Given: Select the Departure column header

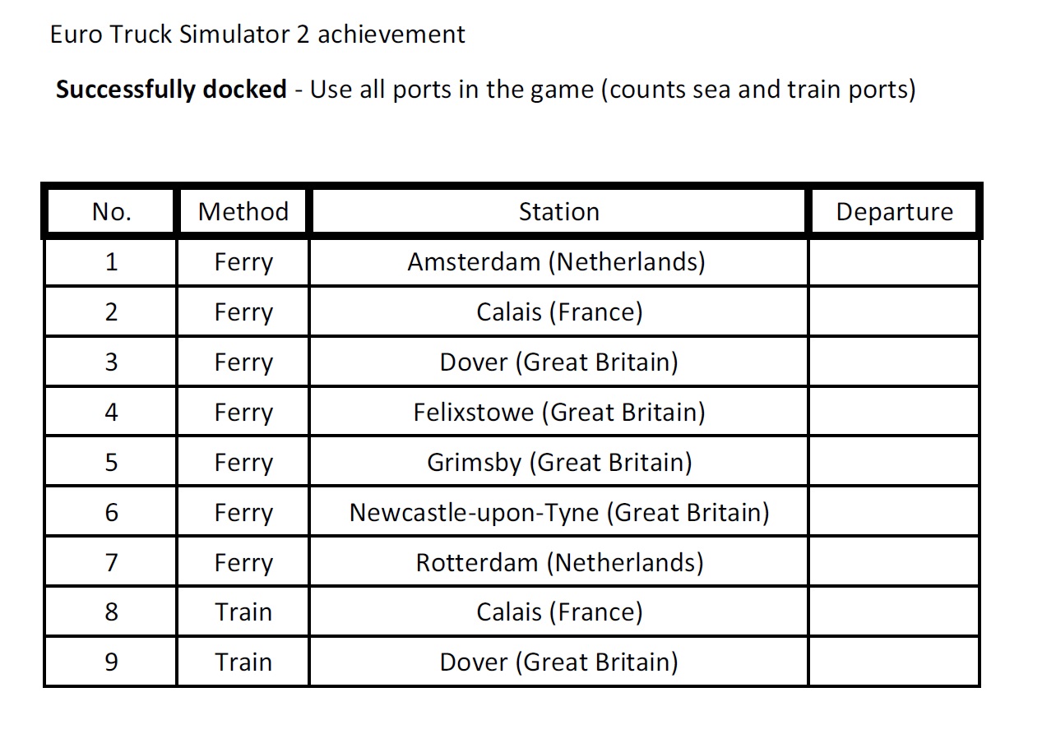Looking at the screenshot, I should pyautogui.click(x=894, y=212).
